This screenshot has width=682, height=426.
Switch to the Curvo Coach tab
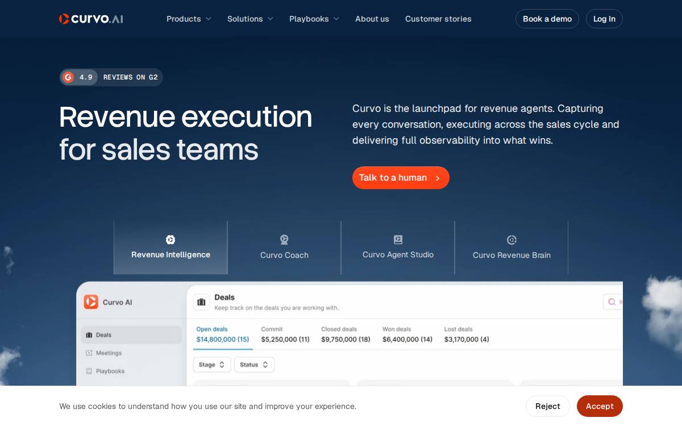[284, 248]
